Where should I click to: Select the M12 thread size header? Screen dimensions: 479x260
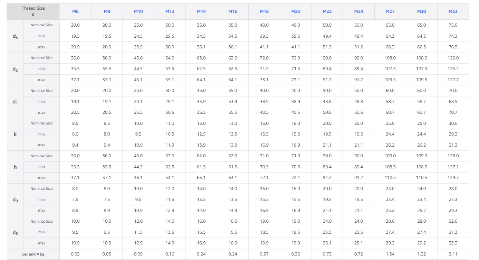pos(170,11)
